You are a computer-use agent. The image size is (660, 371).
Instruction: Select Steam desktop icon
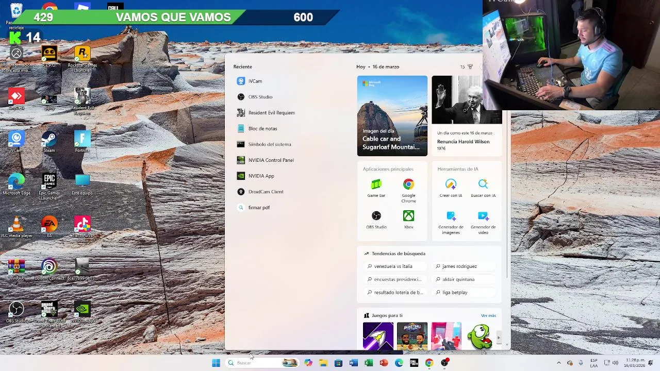point(49,142)
